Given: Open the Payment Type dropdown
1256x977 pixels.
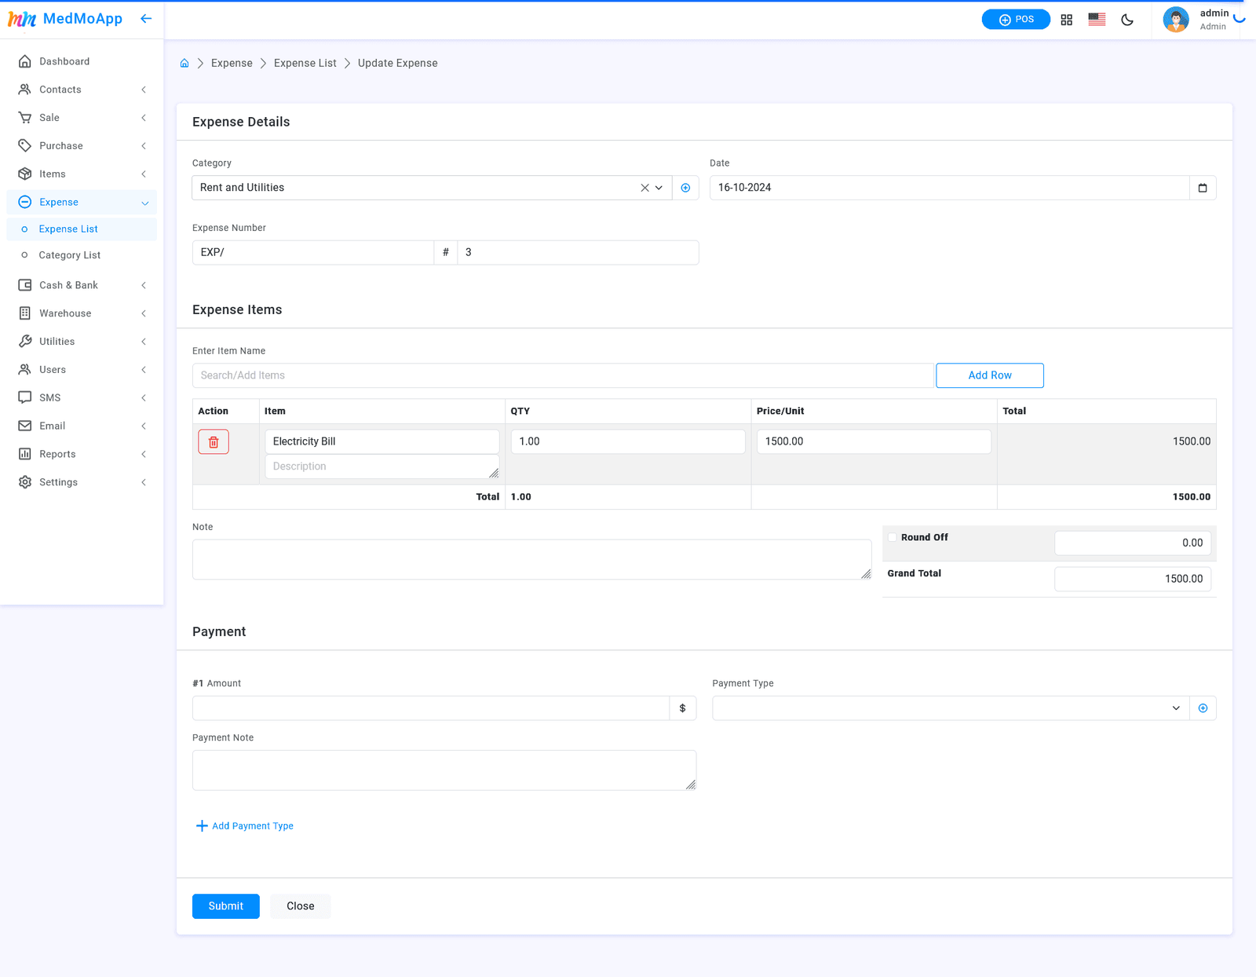Looking at the screenshot, I should pyautogui.click(x=951, y=708).
